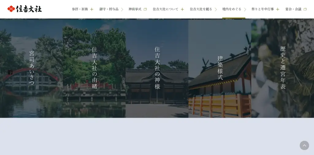Open the 建築様式 image panel
314x155 pixels.
click(220, 68)
